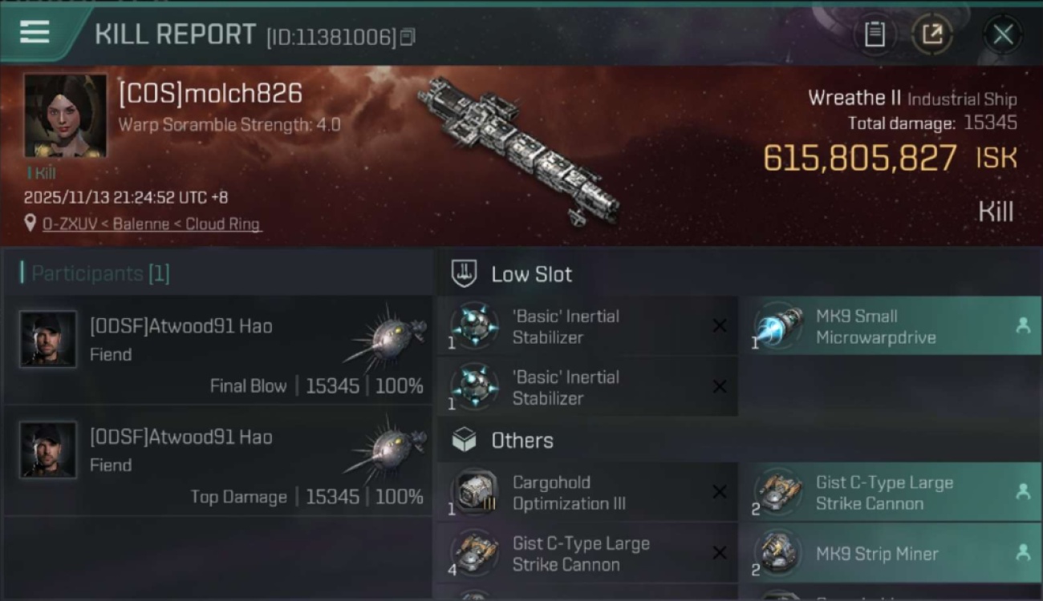This screenshot has width=1043, height=601.
Task: View the Wreathe II ship model image
Action: pos(520,151)
